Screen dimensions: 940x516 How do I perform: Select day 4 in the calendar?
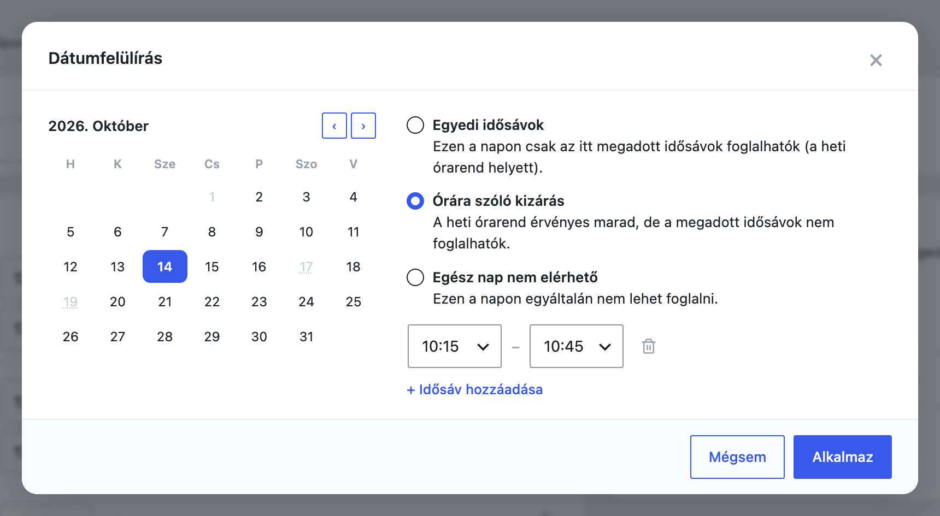tap(354, 197)
